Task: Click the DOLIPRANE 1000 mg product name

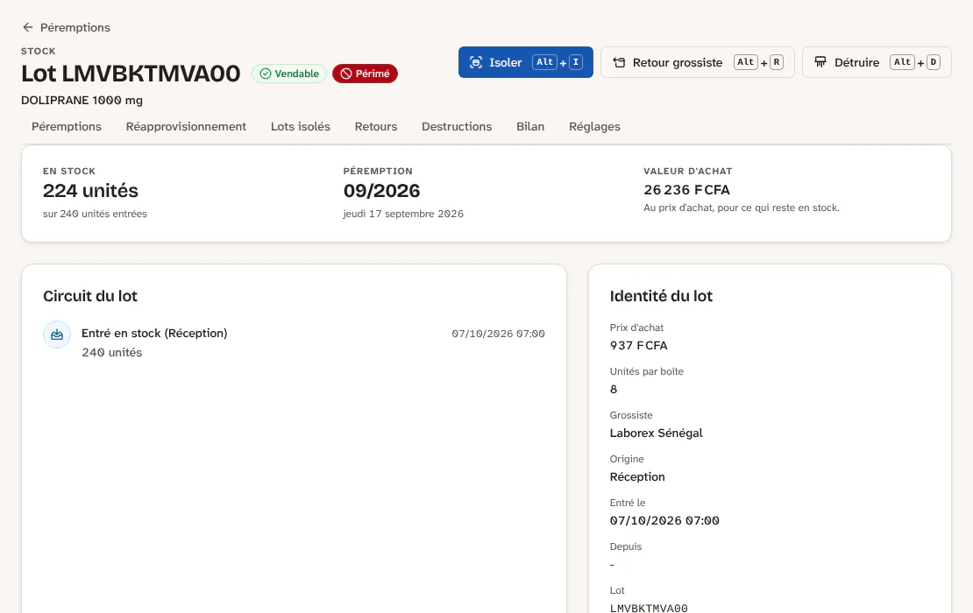Action: click(x=82, y=101)
